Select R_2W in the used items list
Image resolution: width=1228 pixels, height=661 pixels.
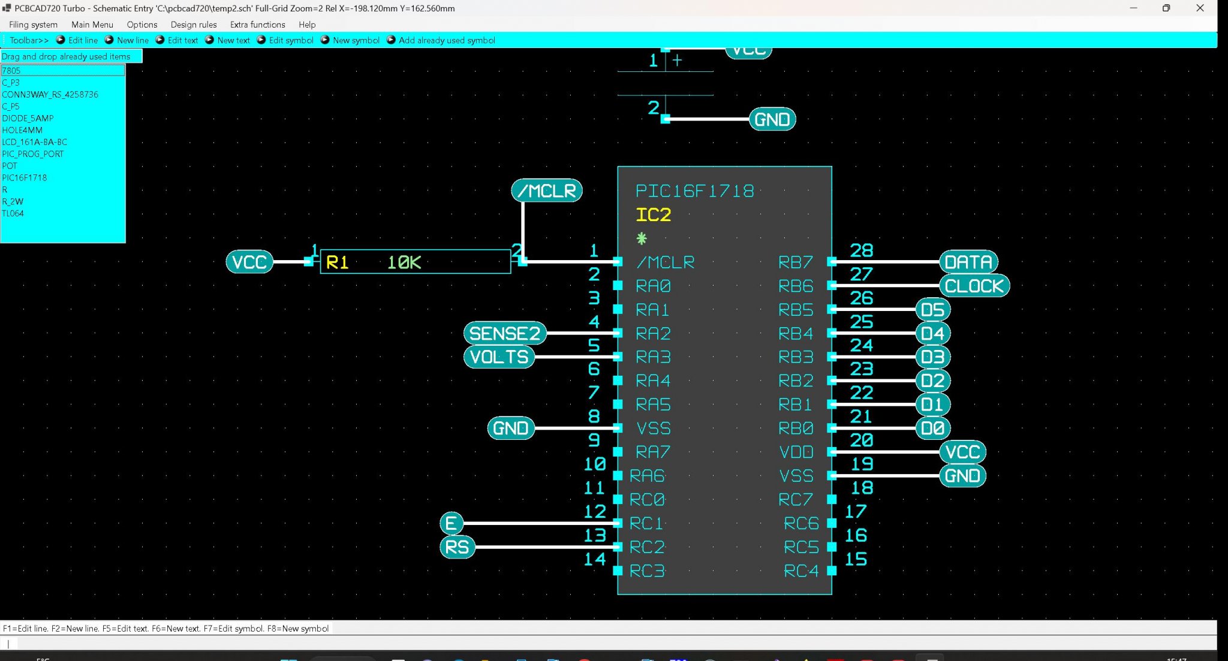point(63,202)
